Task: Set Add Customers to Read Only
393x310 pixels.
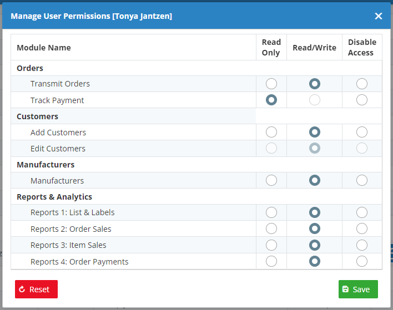Action: (x=271, y=132)
